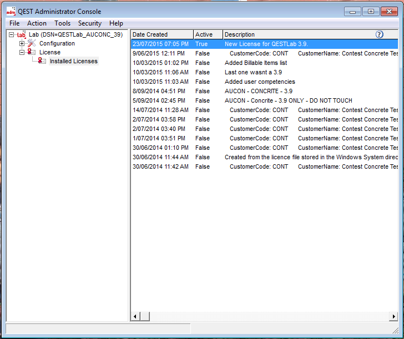Expand the Configuration tree node

click(x=22, y=43)
